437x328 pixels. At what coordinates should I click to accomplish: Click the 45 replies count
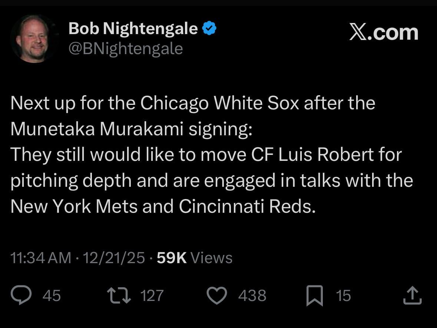point(52,295)
